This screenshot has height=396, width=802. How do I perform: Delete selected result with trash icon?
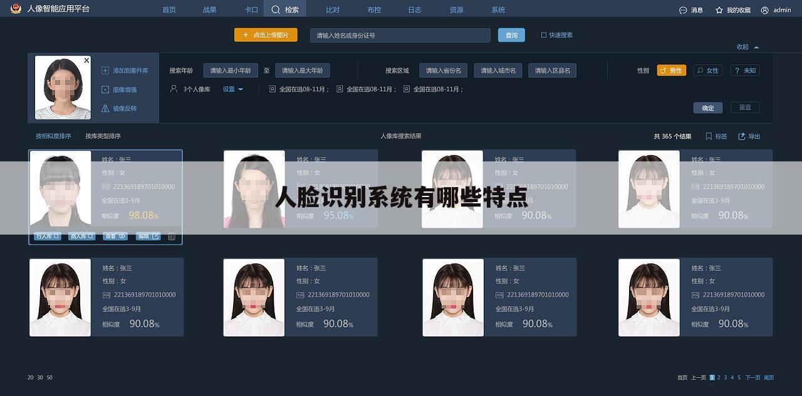pyautogui.click(x=172, y=236)
